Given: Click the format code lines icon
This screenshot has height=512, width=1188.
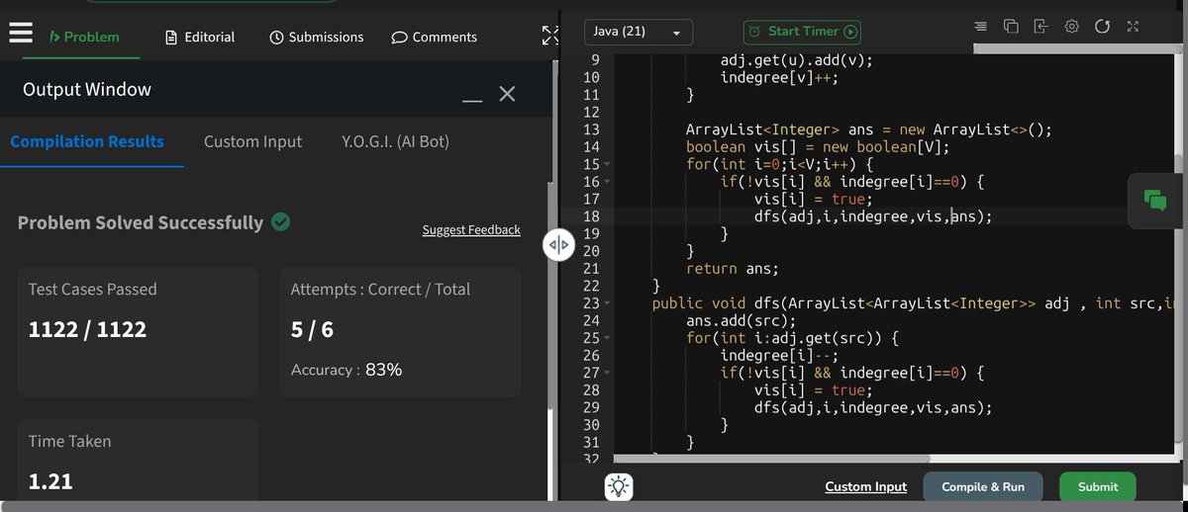Looking at the screenshot, I should point(980,26).
